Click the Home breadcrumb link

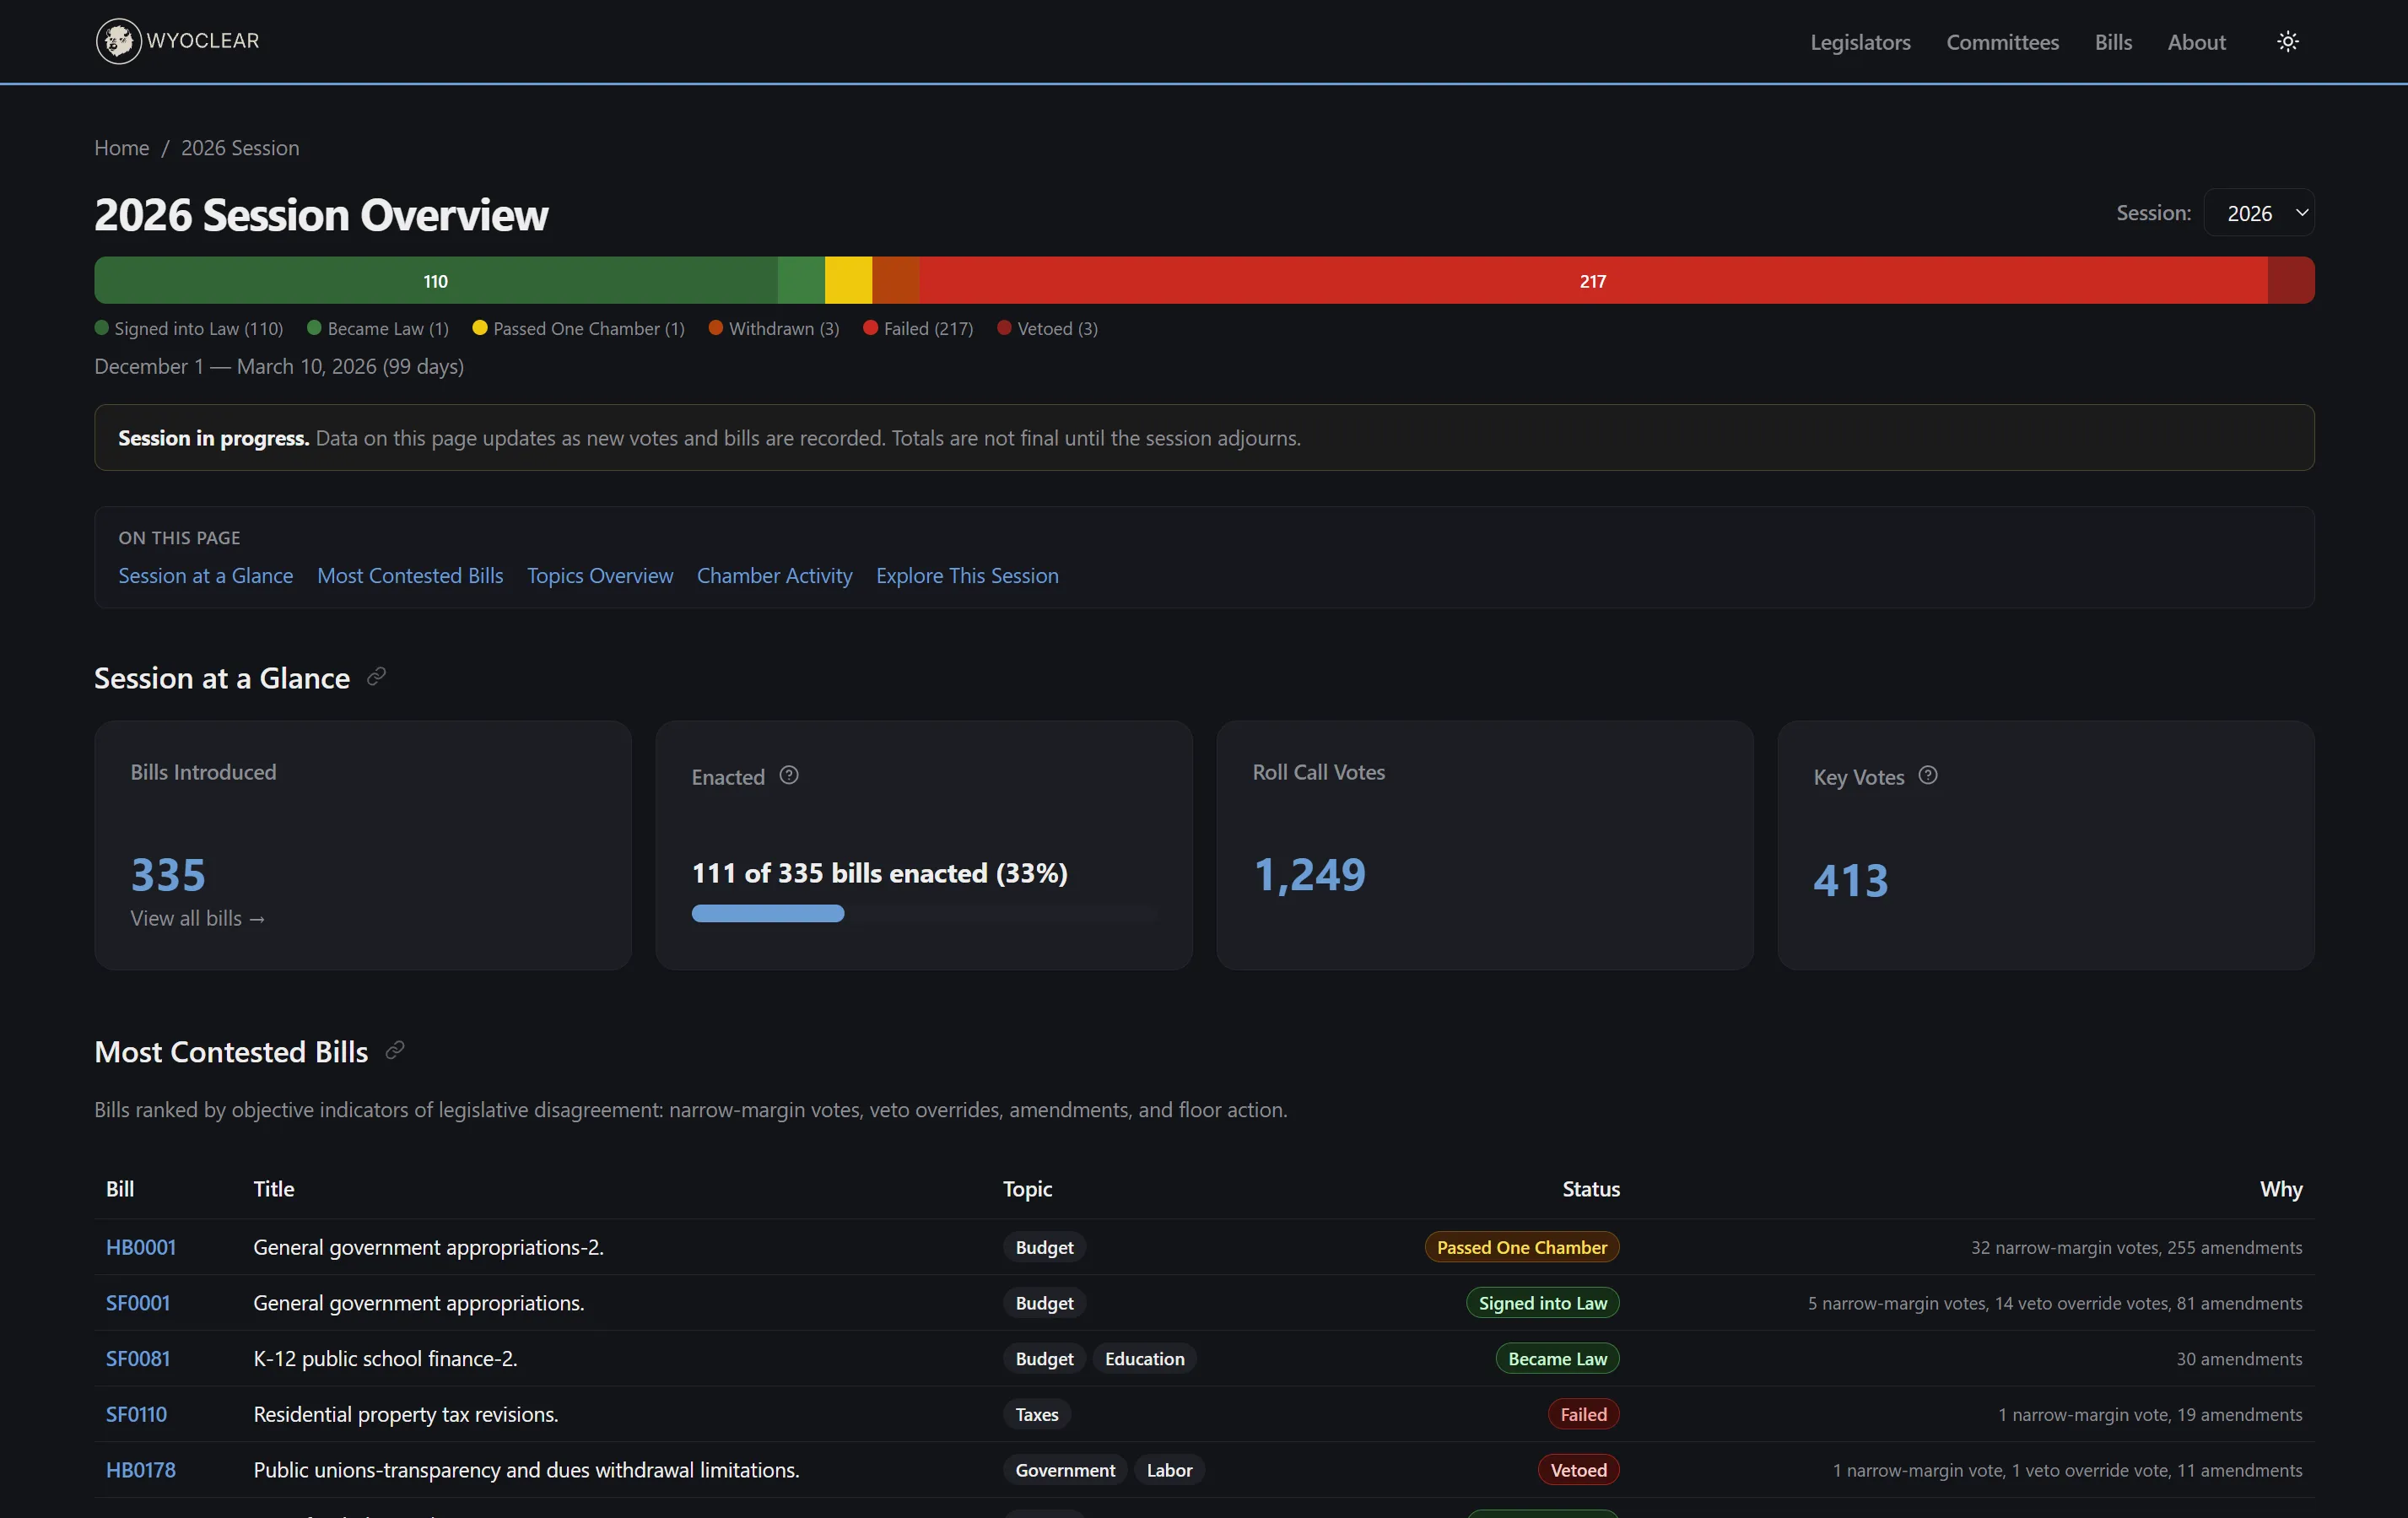pyautogui.click(x=122, y=148)
